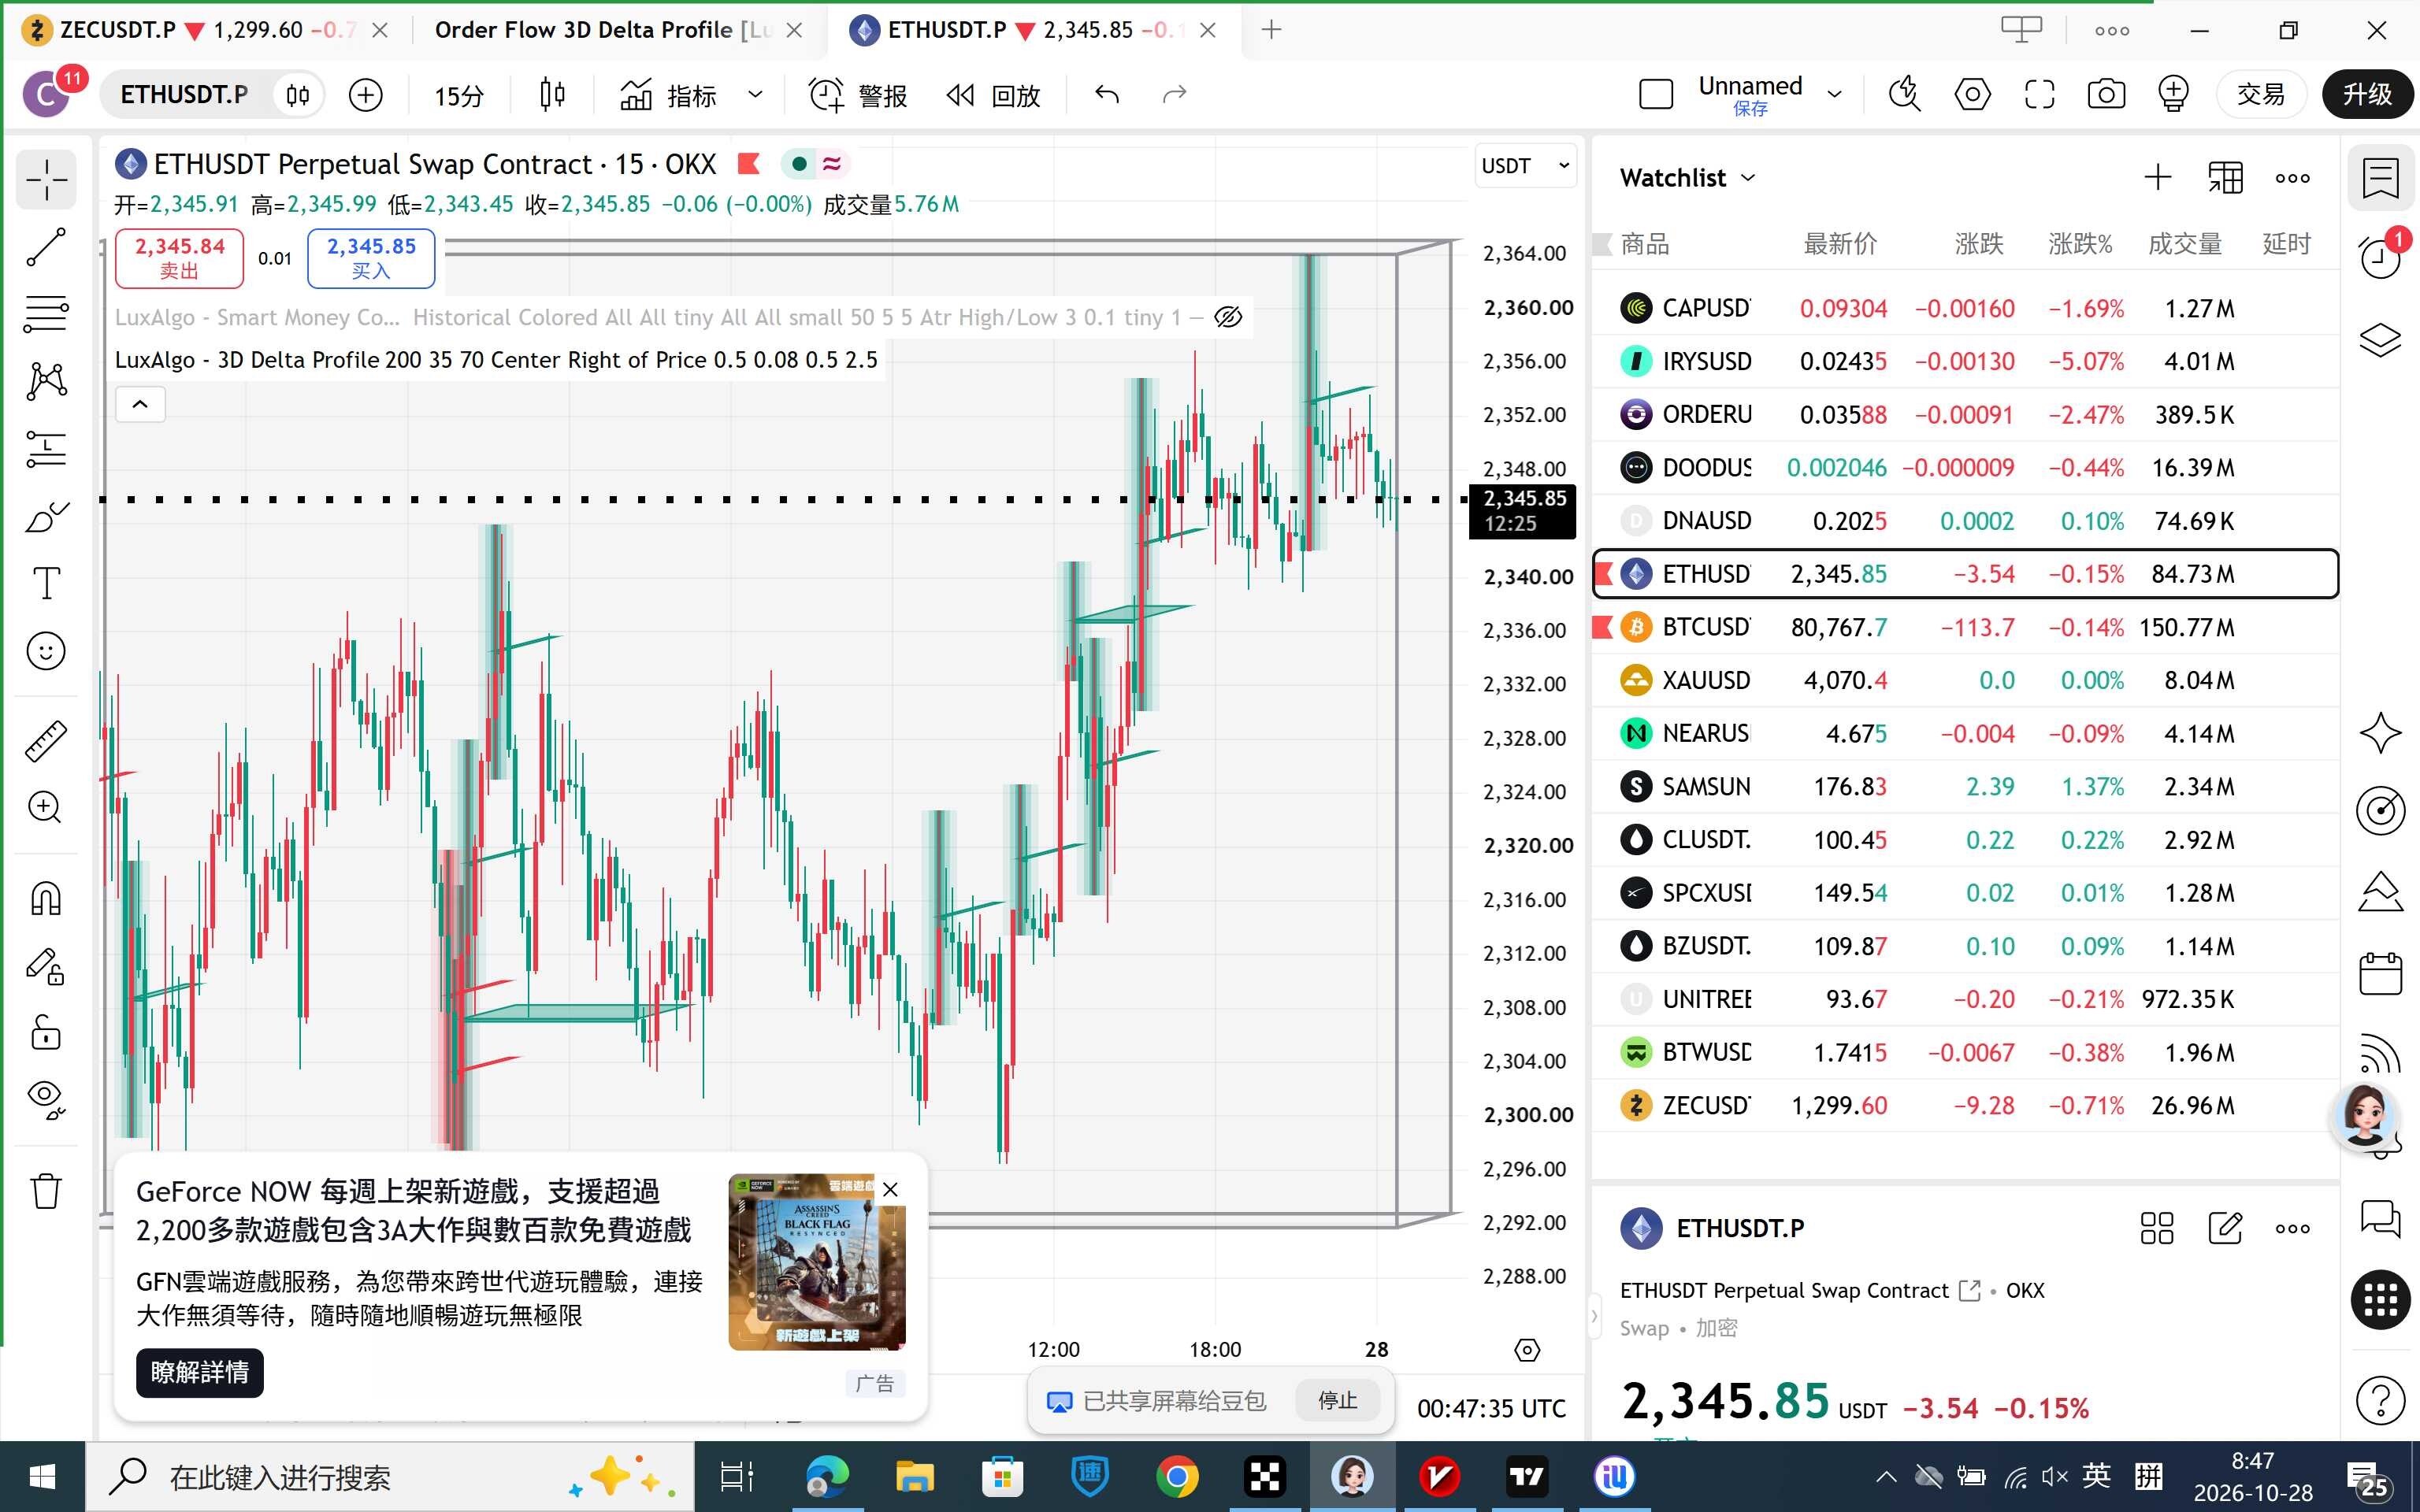Enter fullscreen chart mode
This screenshot has width=2420, height=1512.
click(2039, 95)
